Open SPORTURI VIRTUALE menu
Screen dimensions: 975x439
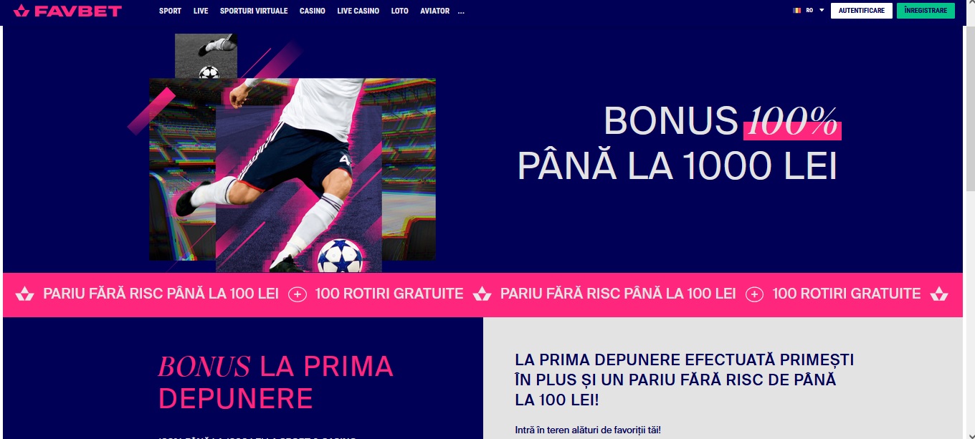[x=254, y=11]
